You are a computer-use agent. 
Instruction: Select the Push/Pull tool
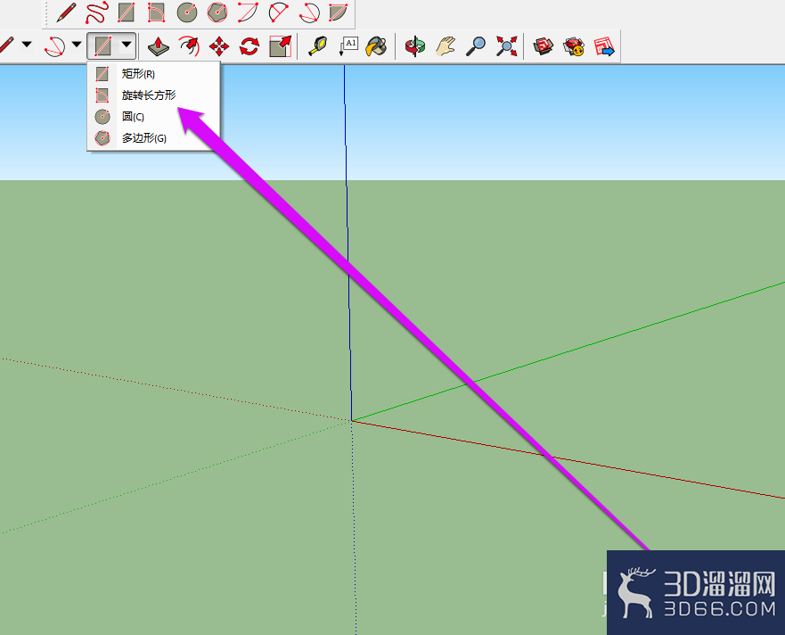click(159, 46)
